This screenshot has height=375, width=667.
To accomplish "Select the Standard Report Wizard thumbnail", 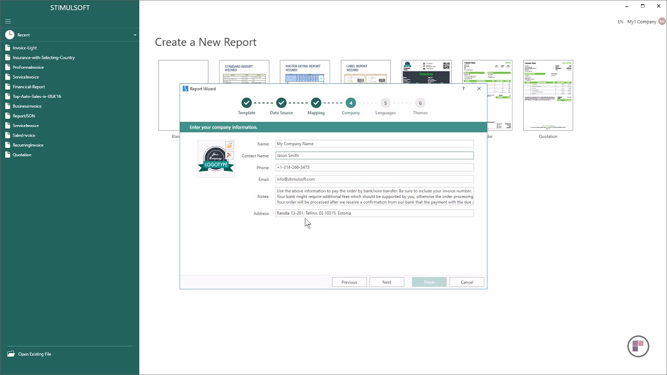I will 244,73.
